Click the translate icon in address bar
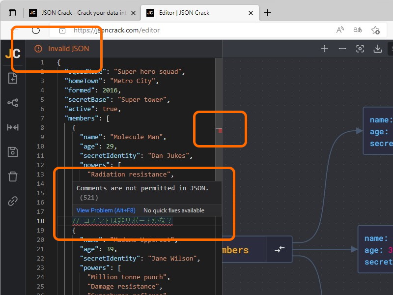 [358, 30]
